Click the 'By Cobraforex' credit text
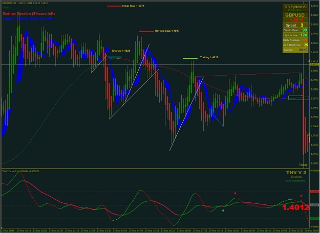This screenshot has width=320, height=233. coord(295,181)
